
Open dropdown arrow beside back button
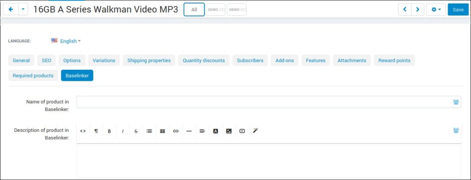[23, 9]
